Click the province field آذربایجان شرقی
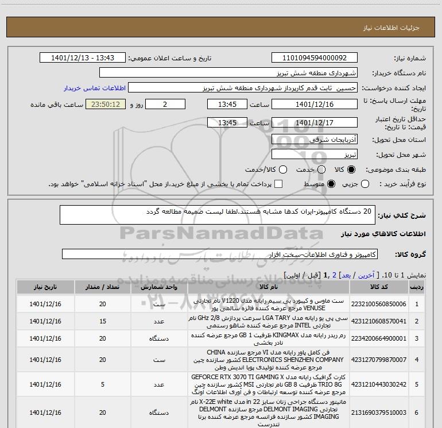The width and height of the screenshot is (442, 428). tap(315, 139)
